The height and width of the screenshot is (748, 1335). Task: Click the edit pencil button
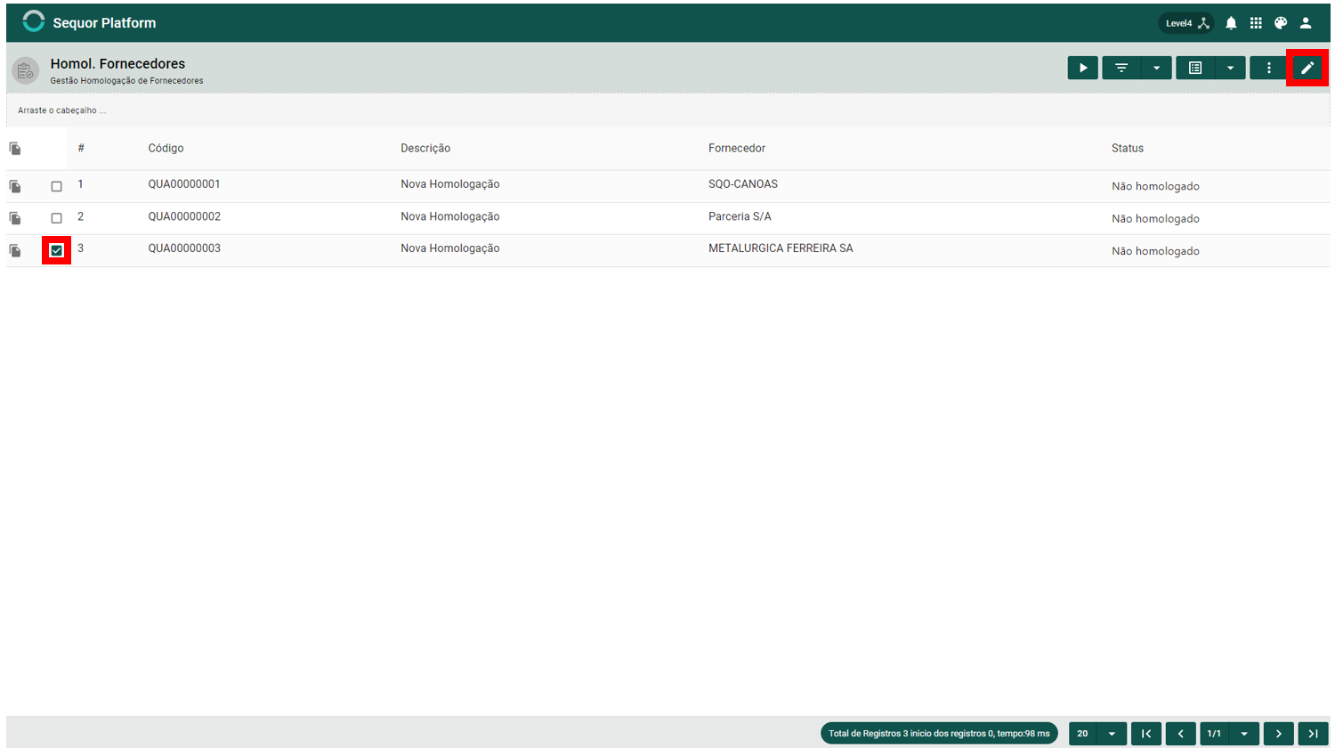tap(1307, 68)
